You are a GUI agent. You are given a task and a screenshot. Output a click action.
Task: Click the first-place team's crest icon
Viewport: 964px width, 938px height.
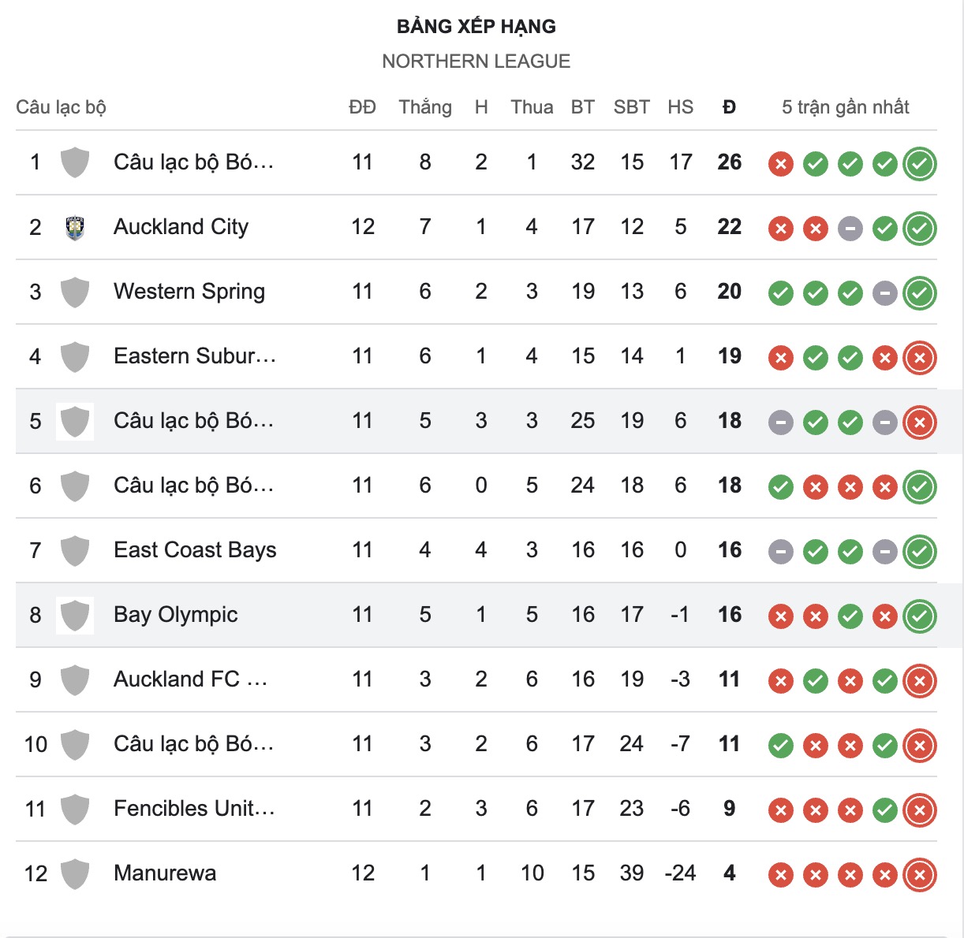coord(75,162)
